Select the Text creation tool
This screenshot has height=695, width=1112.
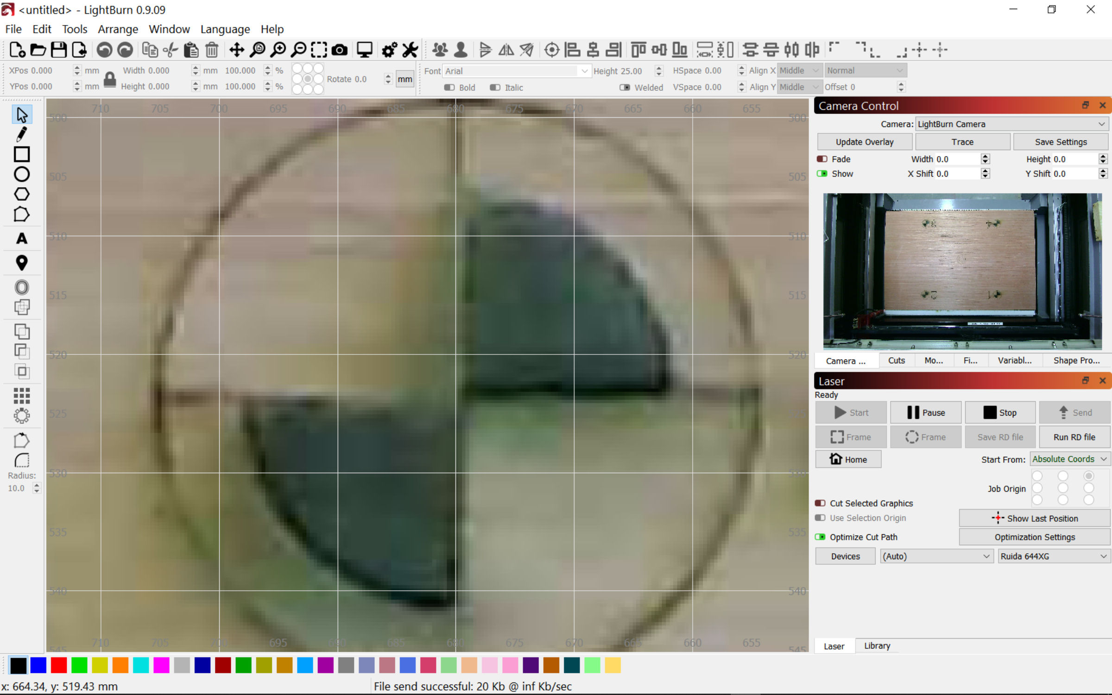point(21,238)
